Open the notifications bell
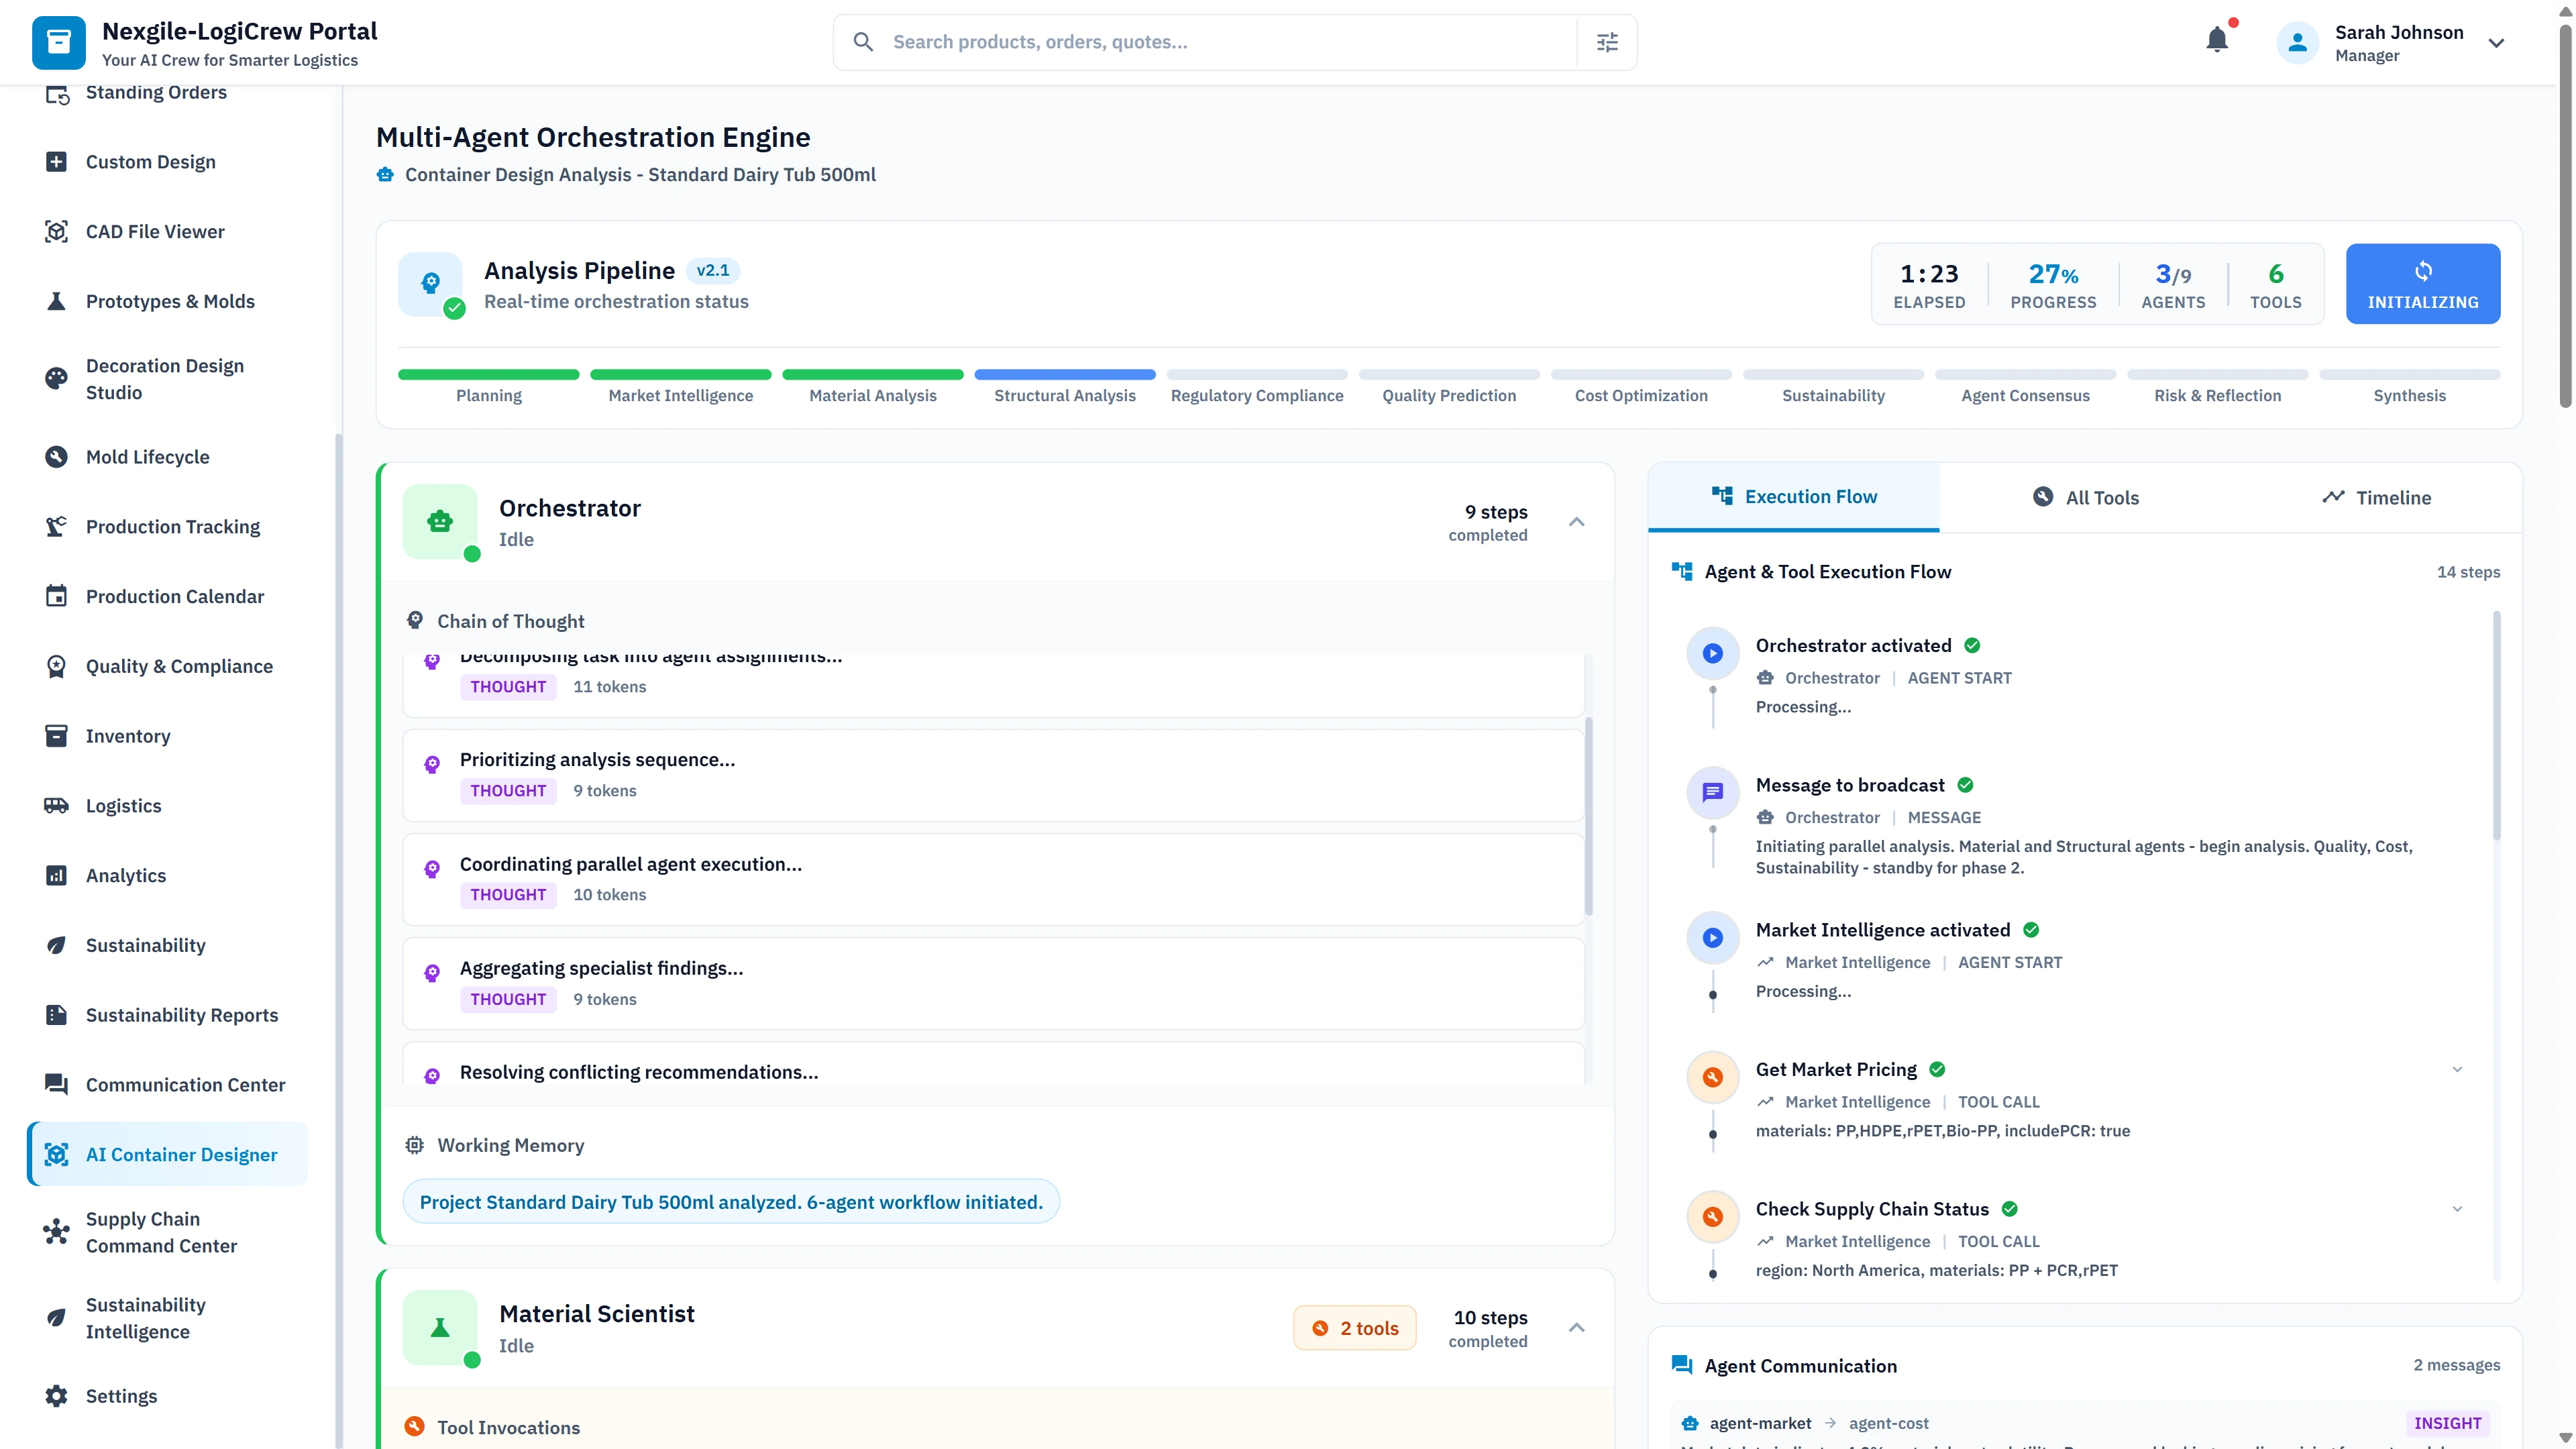The height and width of the screenshot is (1449, 2576). tap(2217, 39)
